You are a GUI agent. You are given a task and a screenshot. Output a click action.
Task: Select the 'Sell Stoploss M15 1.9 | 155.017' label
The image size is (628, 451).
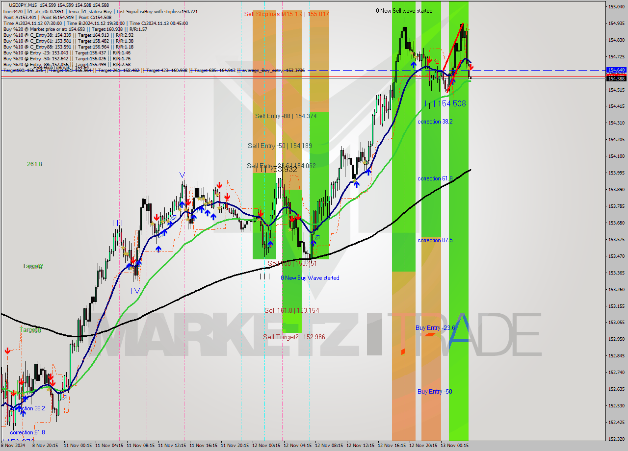287,14
